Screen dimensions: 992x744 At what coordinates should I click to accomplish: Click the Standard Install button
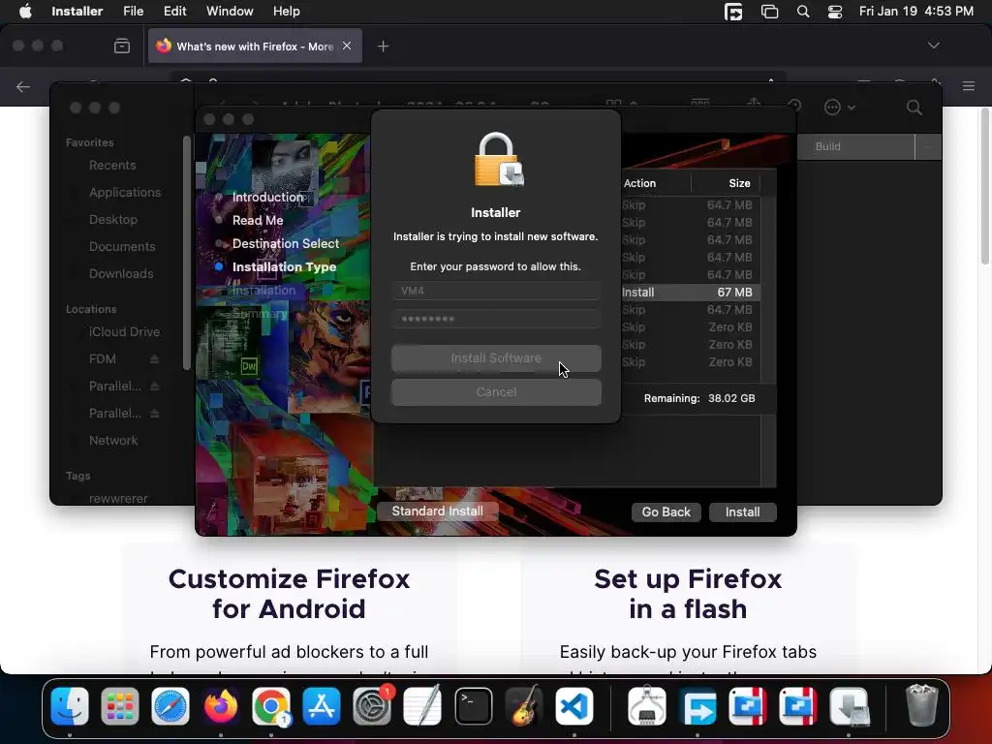(437, 511)
